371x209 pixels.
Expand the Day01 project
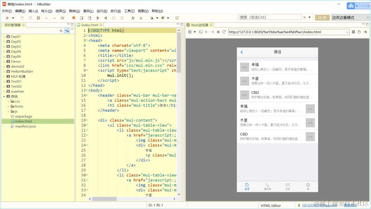(4, 37)
